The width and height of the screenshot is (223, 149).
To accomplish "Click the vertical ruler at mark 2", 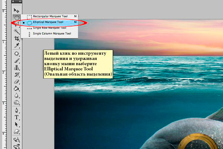I will (x=3, y=72).
